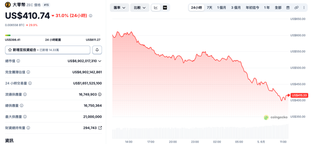This screenshot has width=313, height=144.
Task: Click the star icon in 新增至投資組合
Action: pos(10,50)
